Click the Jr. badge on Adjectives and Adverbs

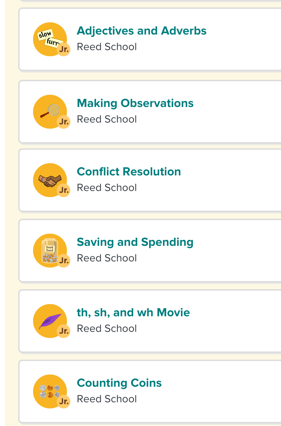pyautogui.click(x=63, y=49)
